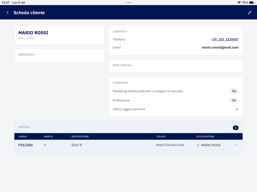
Task: Go back using the header arrow
Action: [7, 13]
